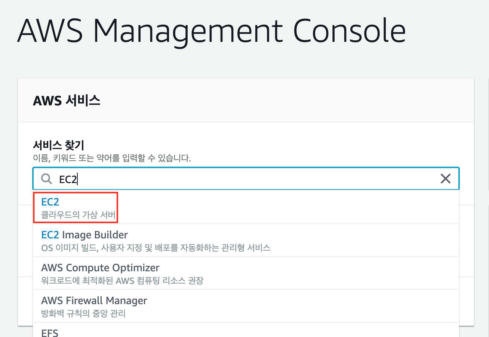The image size is (489, 337).
Task: Click the AWS Management Console page title
Action: [x=211, y=31]
